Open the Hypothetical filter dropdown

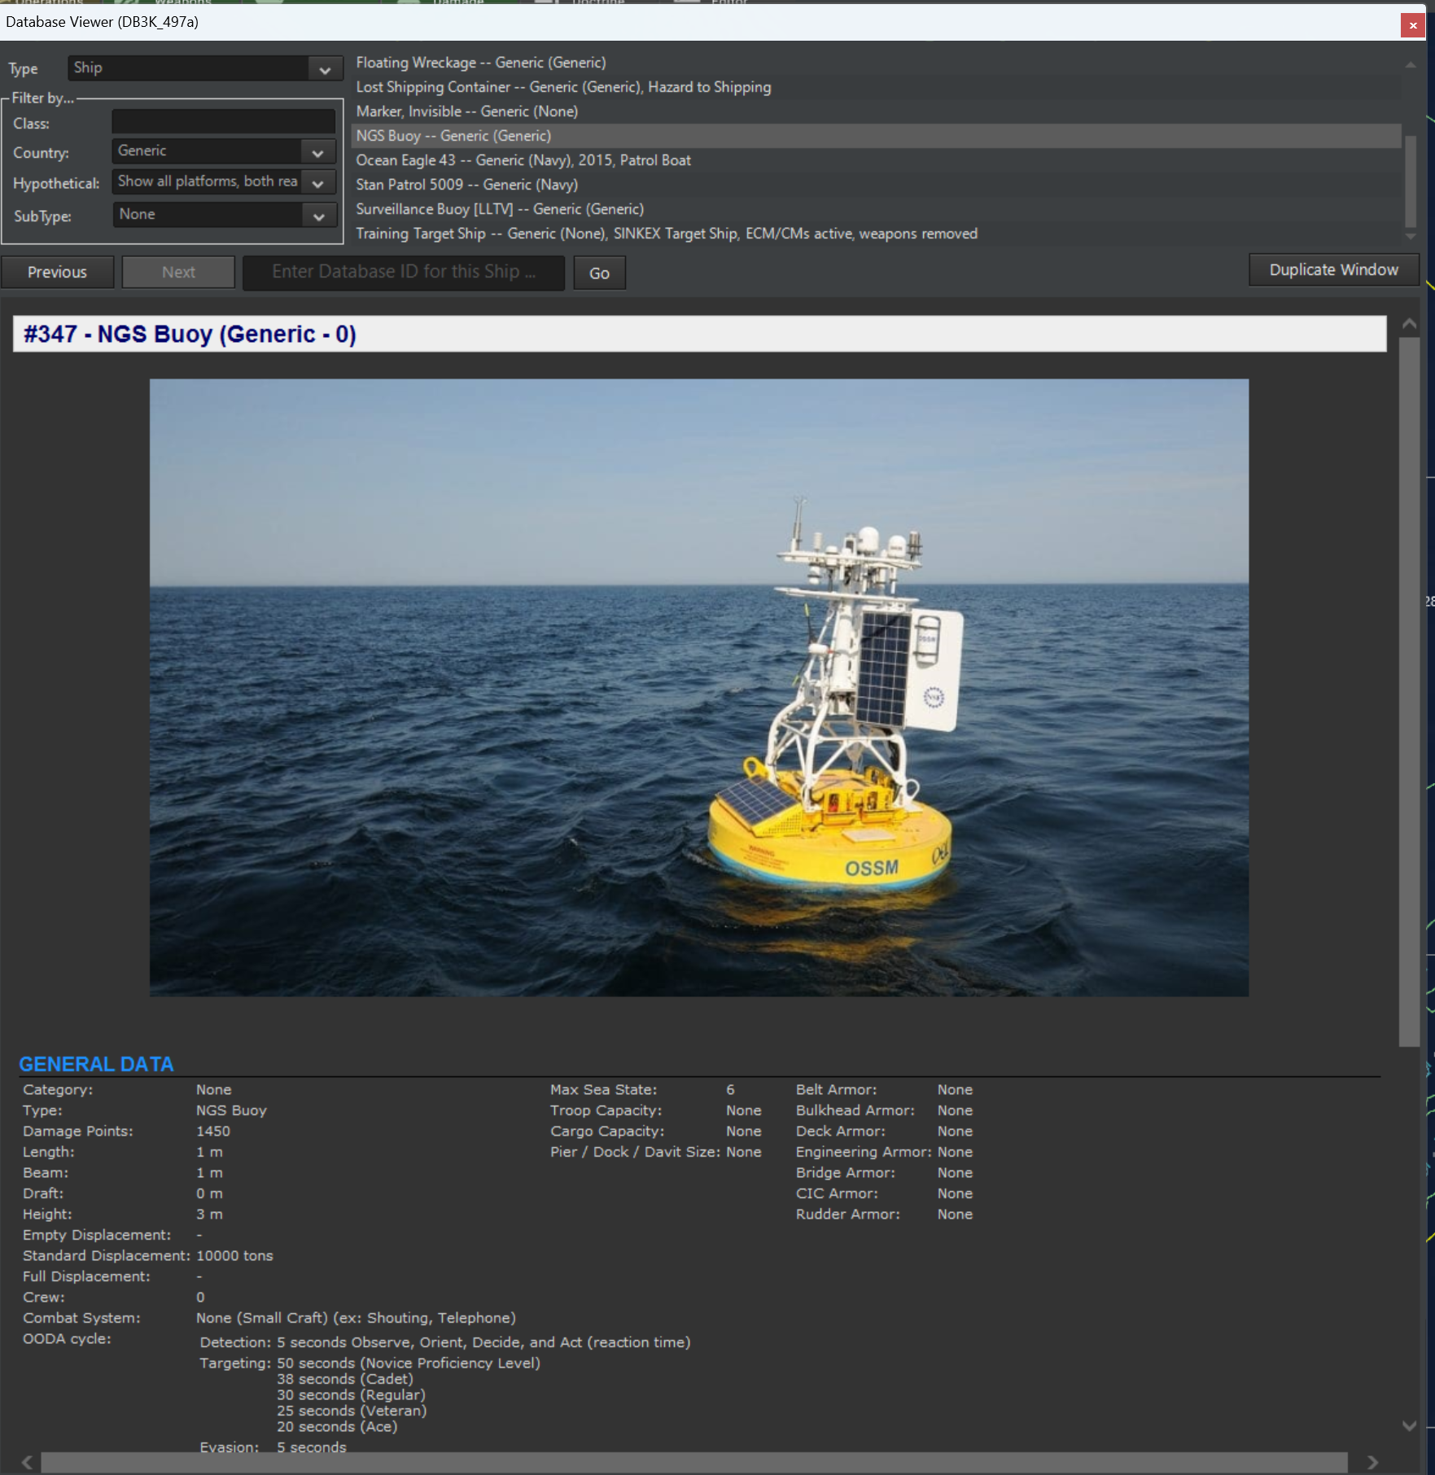(319, 182)
